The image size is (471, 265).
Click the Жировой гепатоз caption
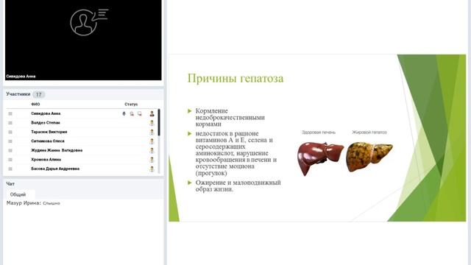pos(369,132)
